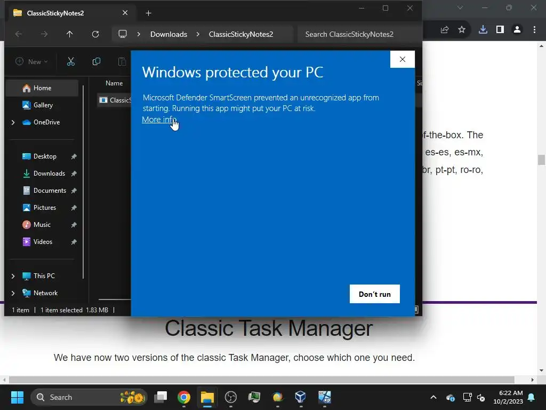
Task: Click the browser vertical scrollbar thumb
Action: click(541, 160)
